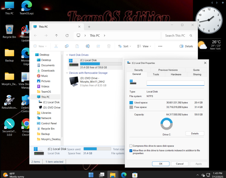Click the This PC desktop icon
Viewport: 226px width, 178px height.
tap(9, 8)
